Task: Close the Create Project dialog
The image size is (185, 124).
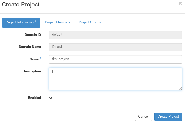Action: pyautogui.click(x=180, y=3)
